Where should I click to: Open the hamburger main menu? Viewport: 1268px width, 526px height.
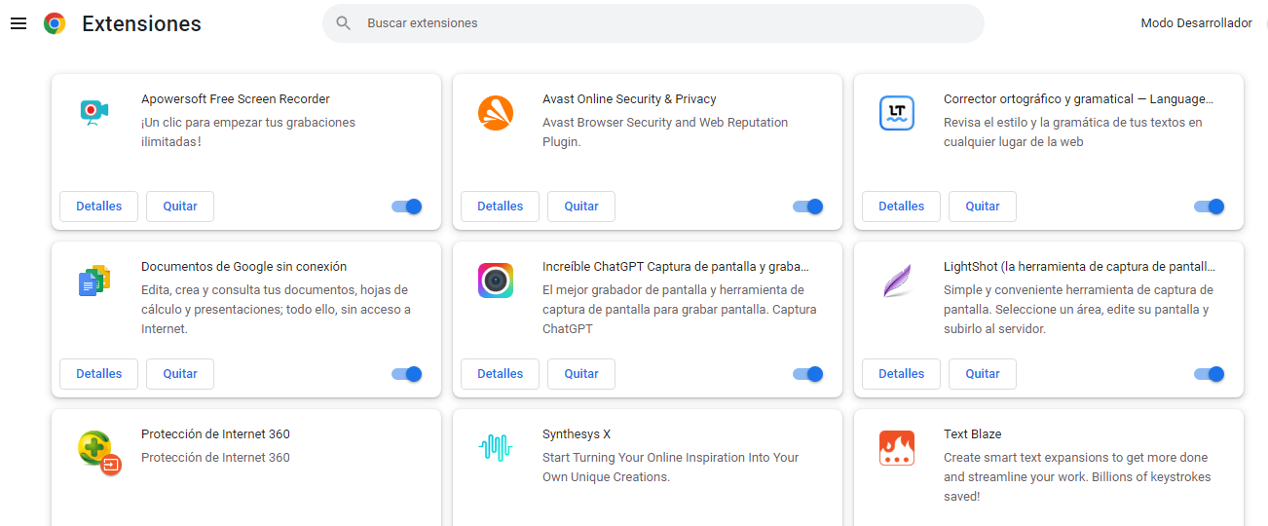pos(19,23)
